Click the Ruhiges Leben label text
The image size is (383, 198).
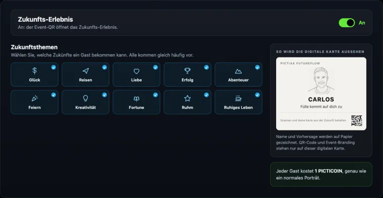238,107
